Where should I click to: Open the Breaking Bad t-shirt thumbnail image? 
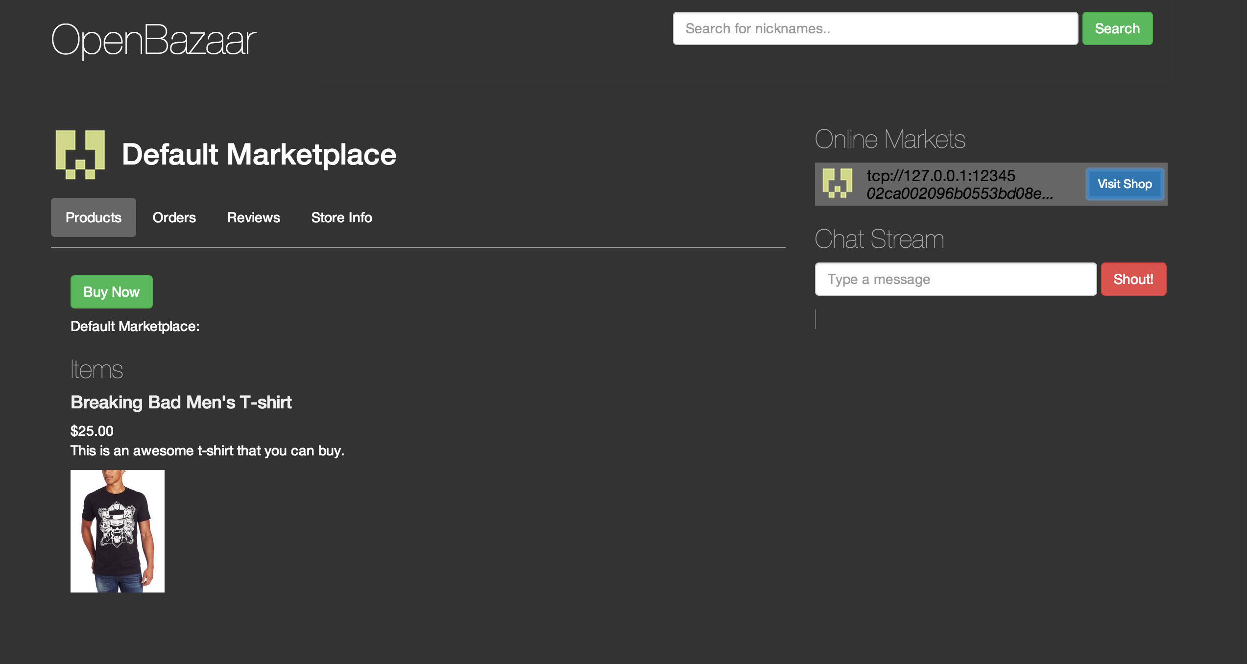[118, 531]
